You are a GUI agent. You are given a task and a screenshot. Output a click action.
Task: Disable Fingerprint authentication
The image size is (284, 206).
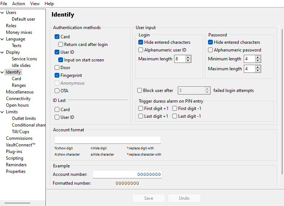57,75
